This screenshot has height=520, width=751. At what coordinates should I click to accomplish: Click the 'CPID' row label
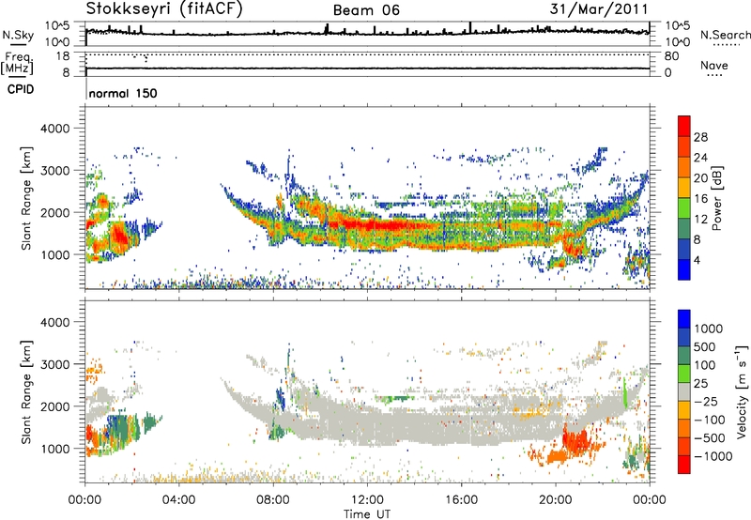click(x=21, y=89)
